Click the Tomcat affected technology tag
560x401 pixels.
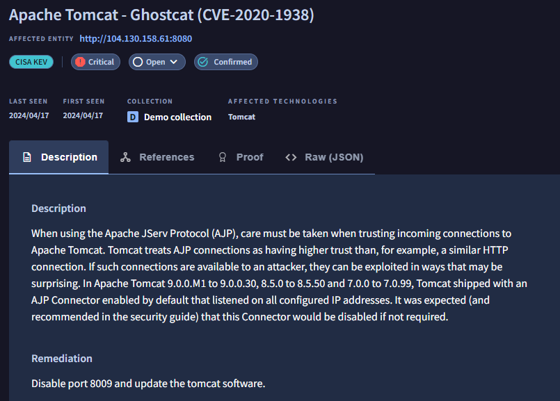point(241,117)
